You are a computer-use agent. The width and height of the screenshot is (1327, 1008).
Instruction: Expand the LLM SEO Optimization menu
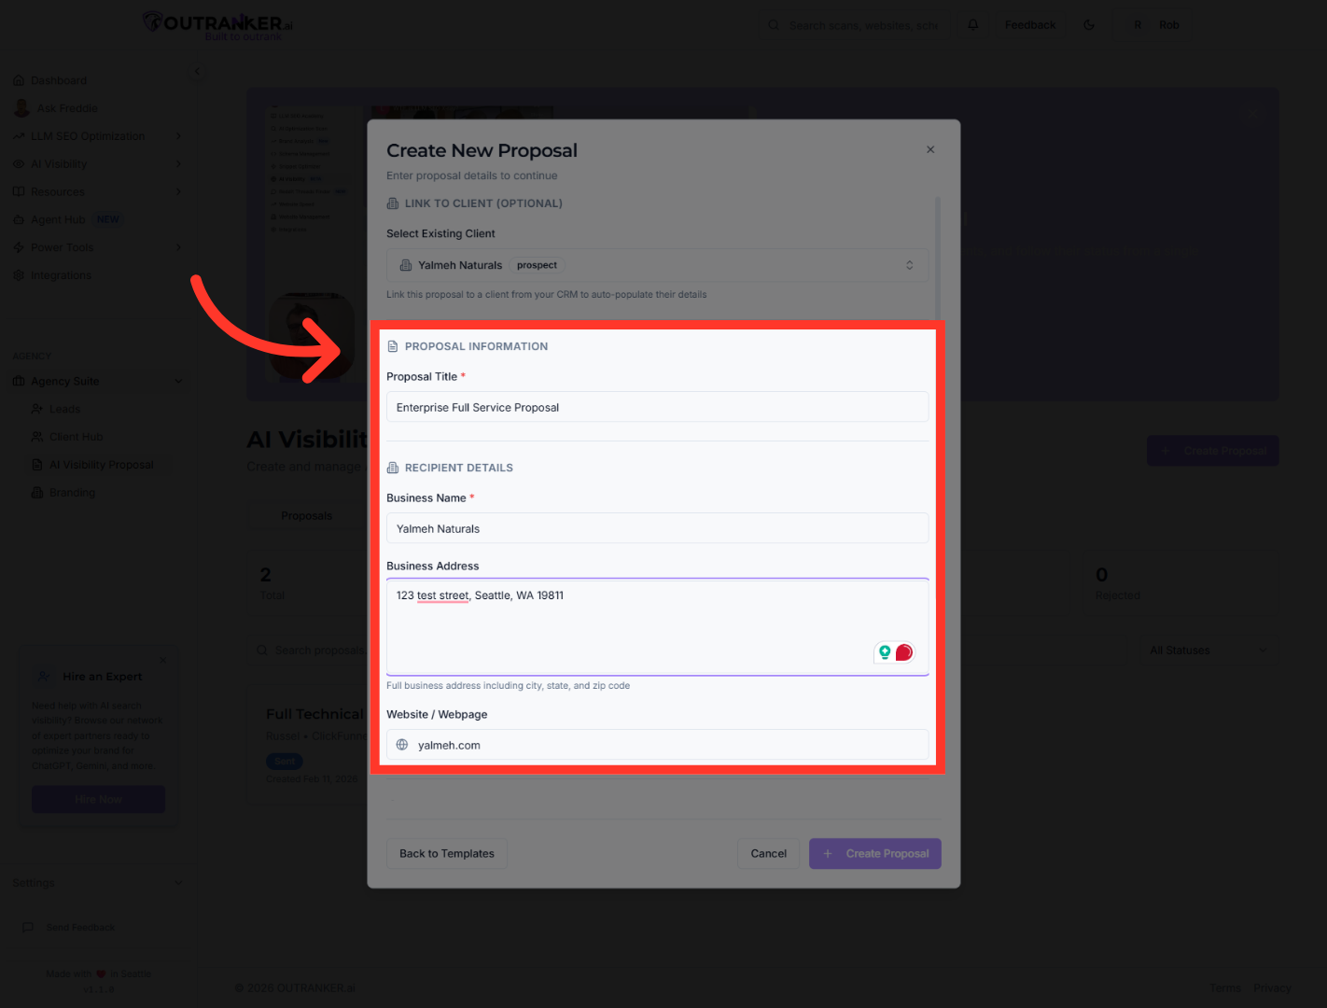178,136
